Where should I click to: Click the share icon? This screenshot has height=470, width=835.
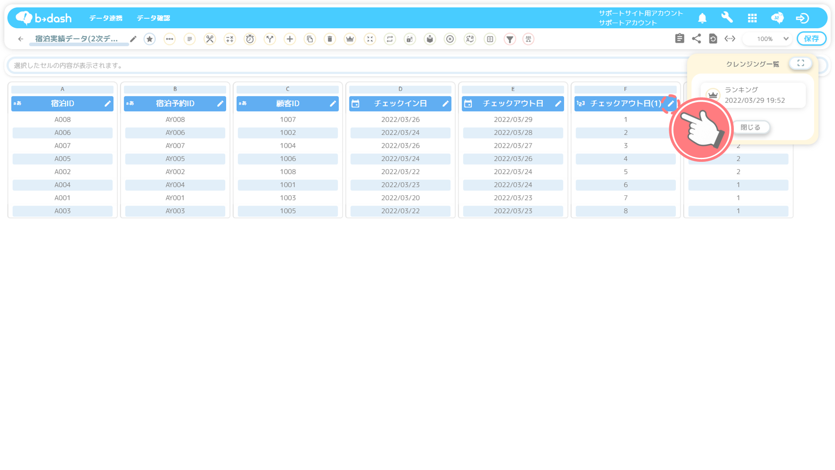tap(696, 38)
